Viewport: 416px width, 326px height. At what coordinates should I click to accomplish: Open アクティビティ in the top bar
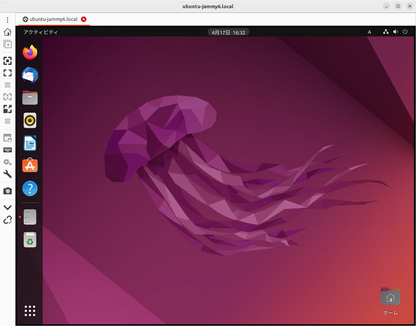(x=41, y=32)
